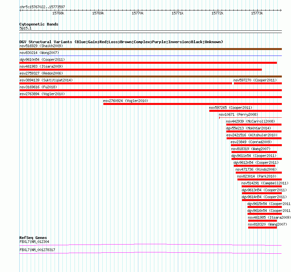291x272 pixels.
Task: Open FBXL7|NM_001278317 gene label
Action: pyautogui.click(x=37, y=250)
